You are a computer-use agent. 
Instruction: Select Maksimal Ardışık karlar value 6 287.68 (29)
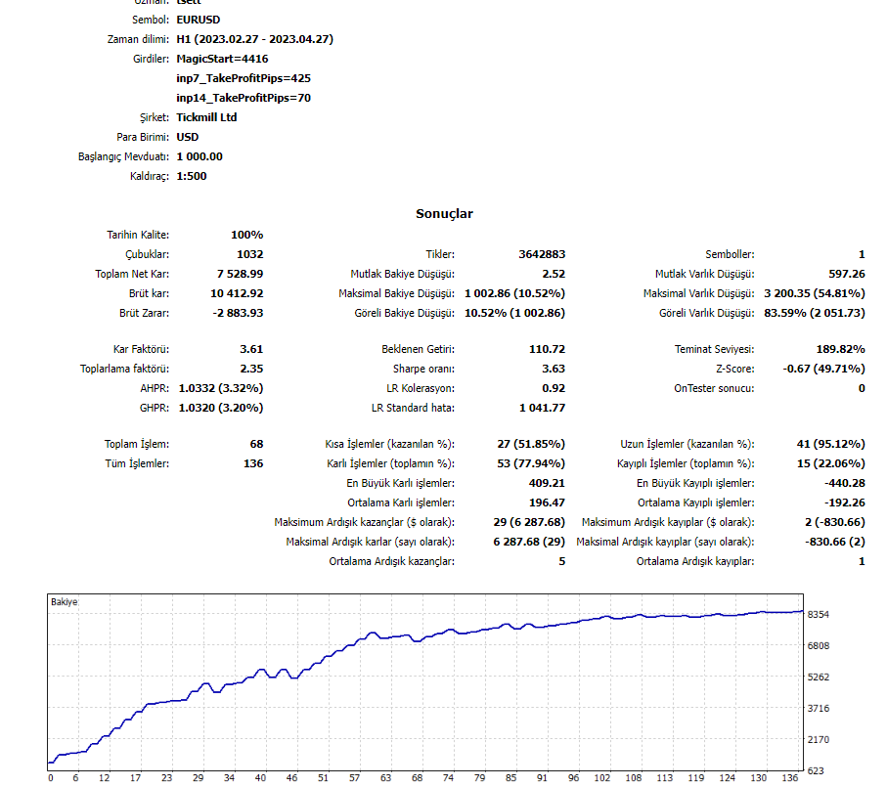(529, 542)
